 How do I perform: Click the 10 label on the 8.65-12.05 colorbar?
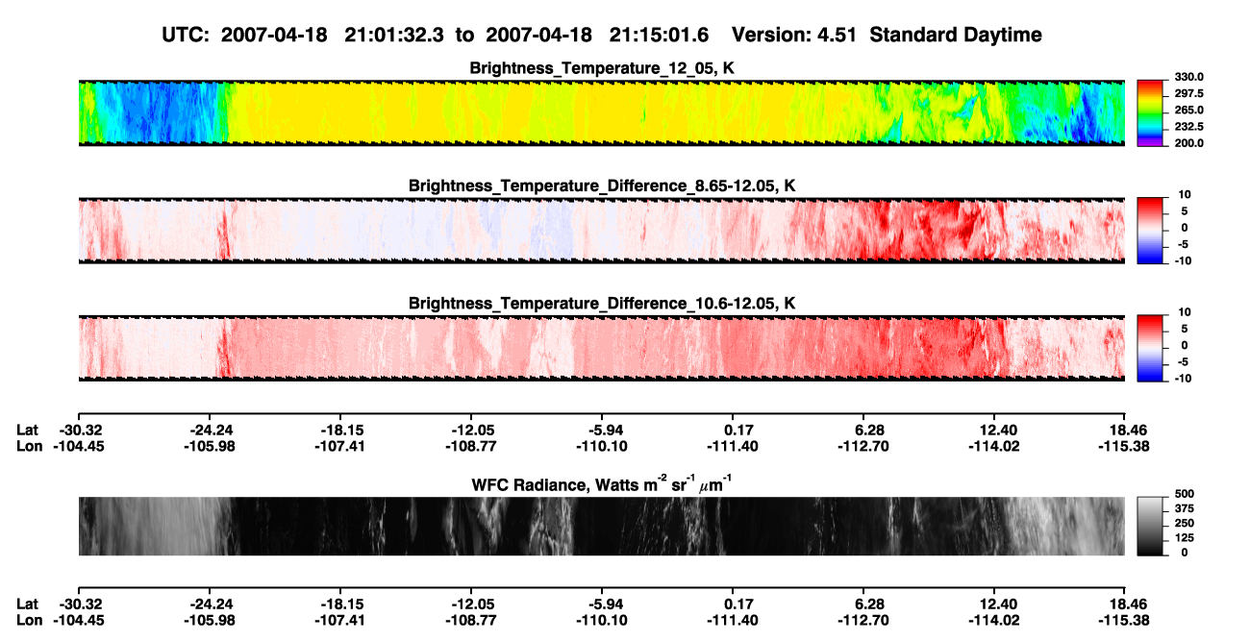tap(1185, 194)
